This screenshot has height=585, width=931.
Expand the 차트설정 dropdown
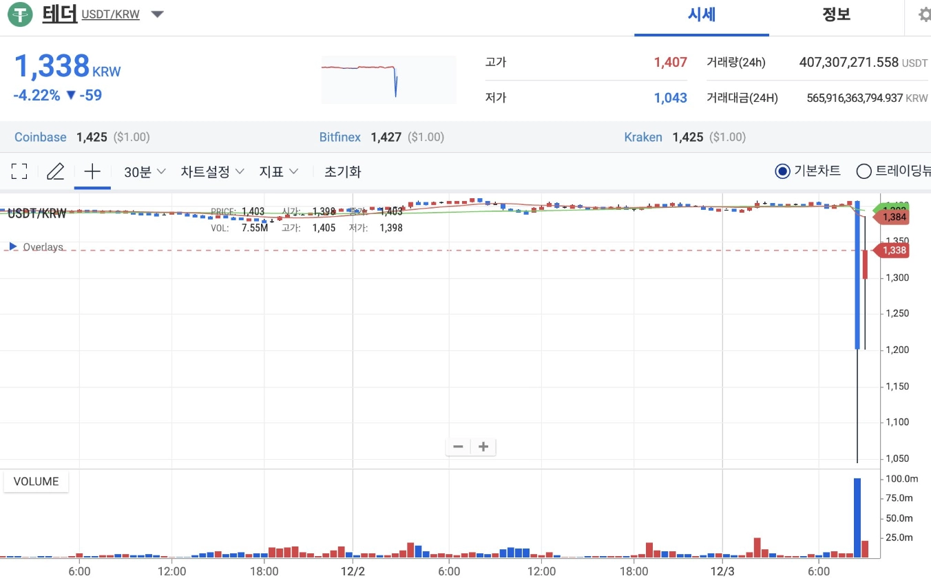(x=212, y=171)
